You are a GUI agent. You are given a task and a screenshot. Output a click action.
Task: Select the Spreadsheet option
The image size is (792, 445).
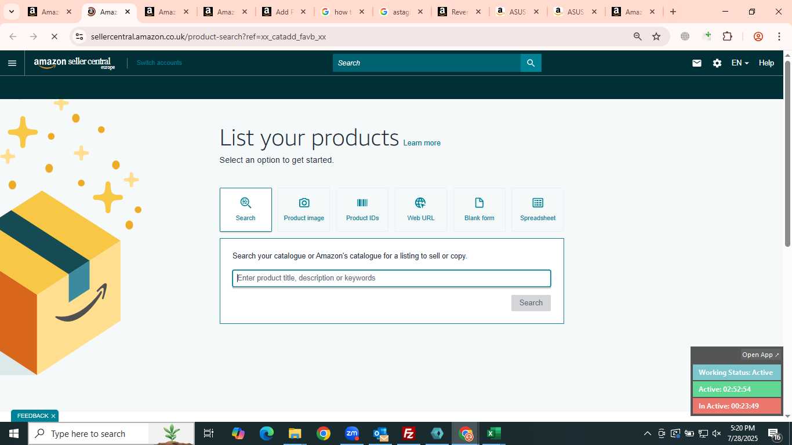(x=537, y=210)
